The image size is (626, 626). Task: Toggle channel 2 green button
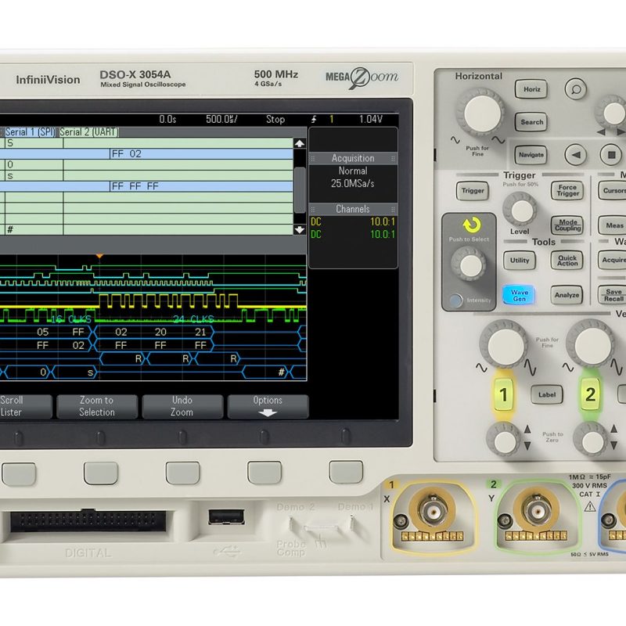click(590, 394)
